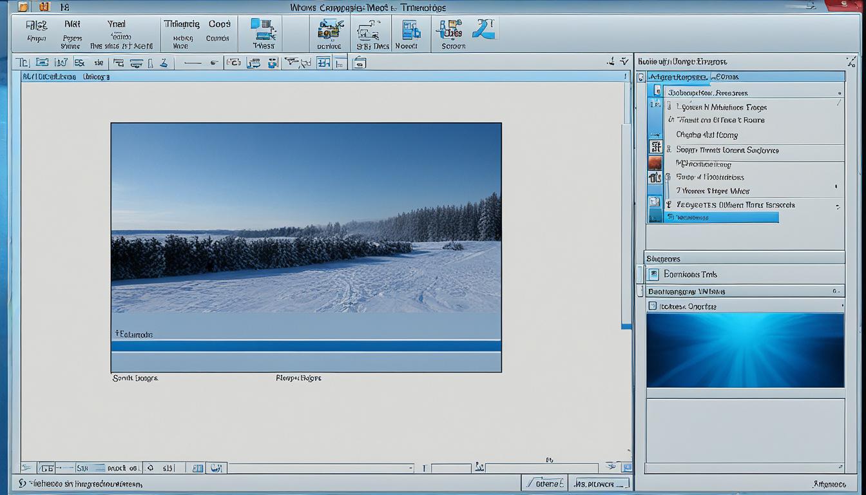Viewport: 866px width, 495px height.
Task: Select the highlighted blue row in right panel list
Action: 720,218
